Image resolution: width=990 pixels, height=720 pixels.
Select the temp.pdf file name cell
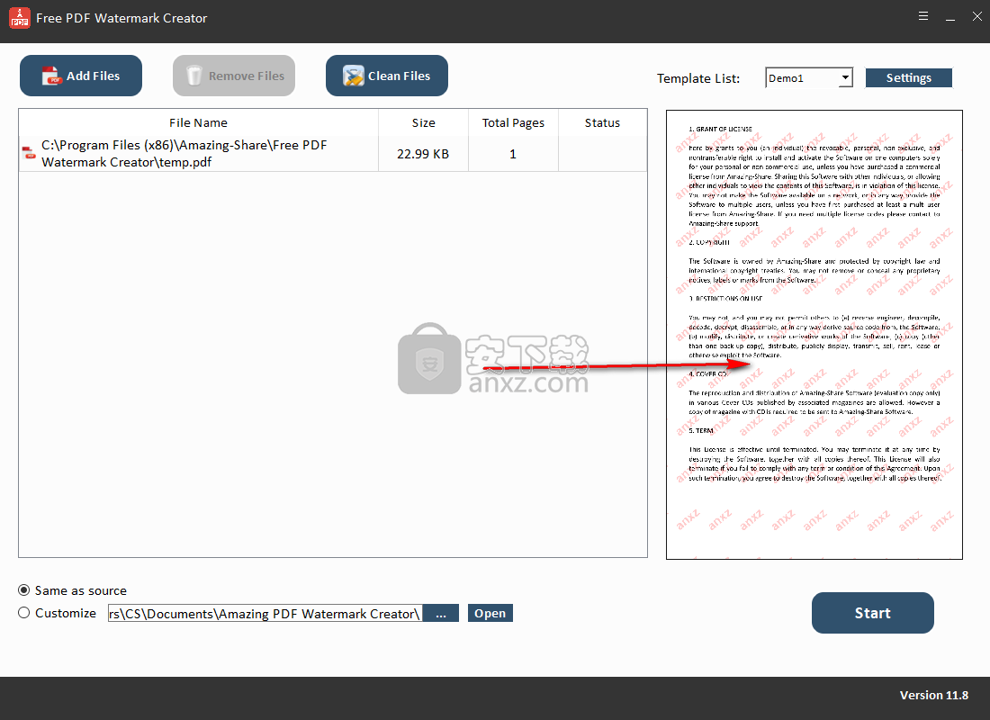(x=199, y=154)
